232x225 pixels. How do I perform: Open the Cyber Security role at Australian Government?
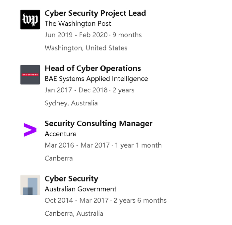[x=71, y=179]
